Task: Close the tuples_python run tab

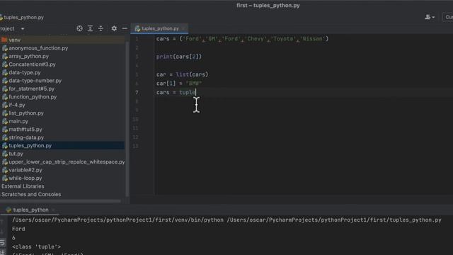Action: pos(53,210)
